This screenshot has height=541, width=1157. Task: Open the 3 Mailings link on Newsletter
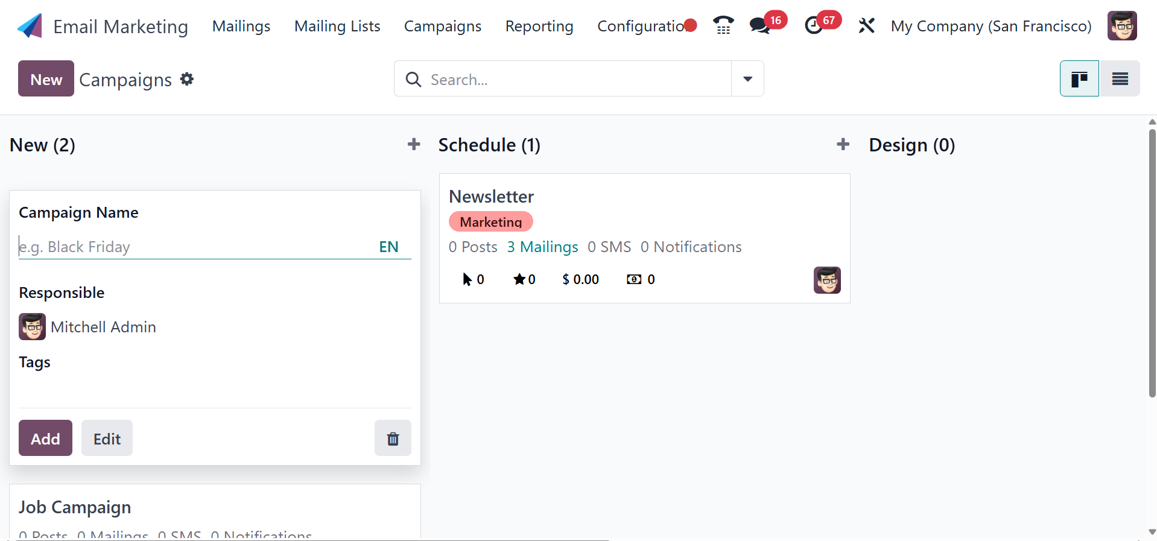[x=542, y=247]
